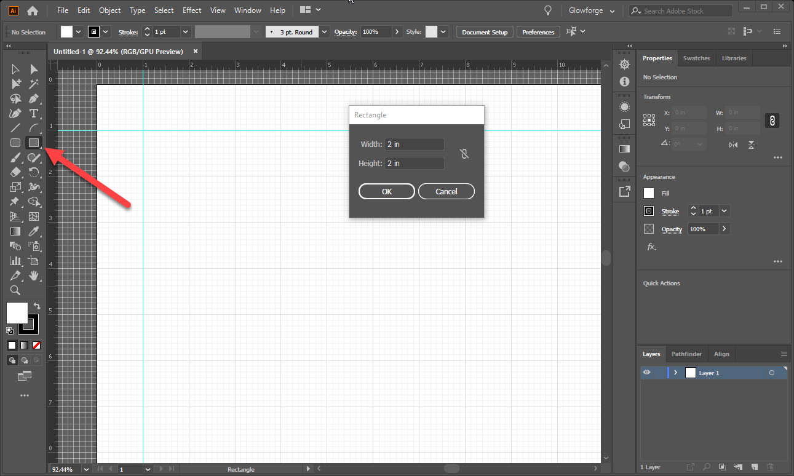Open the Object menu

click(x=110, y=10)
